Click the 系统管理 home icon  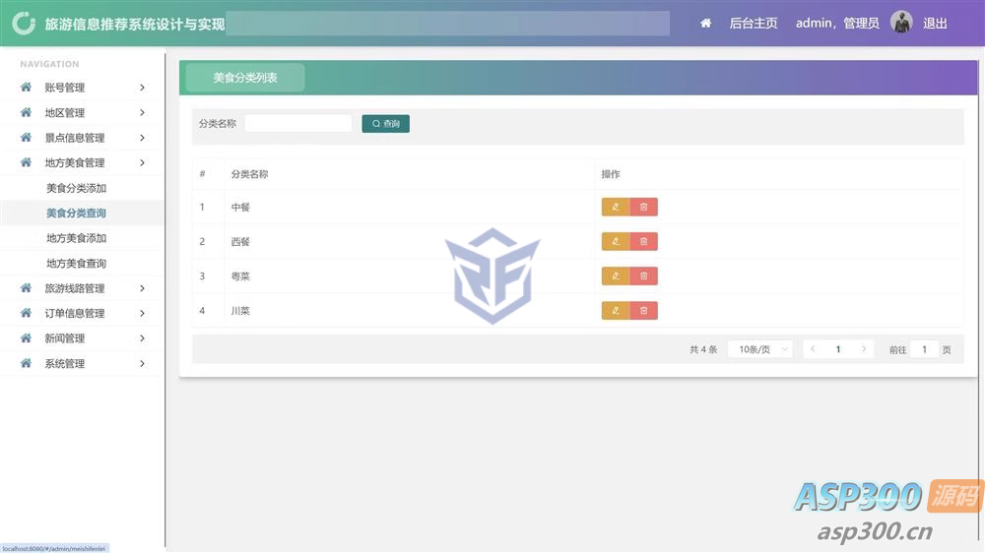pyautogui.click(x=26, y=363)
